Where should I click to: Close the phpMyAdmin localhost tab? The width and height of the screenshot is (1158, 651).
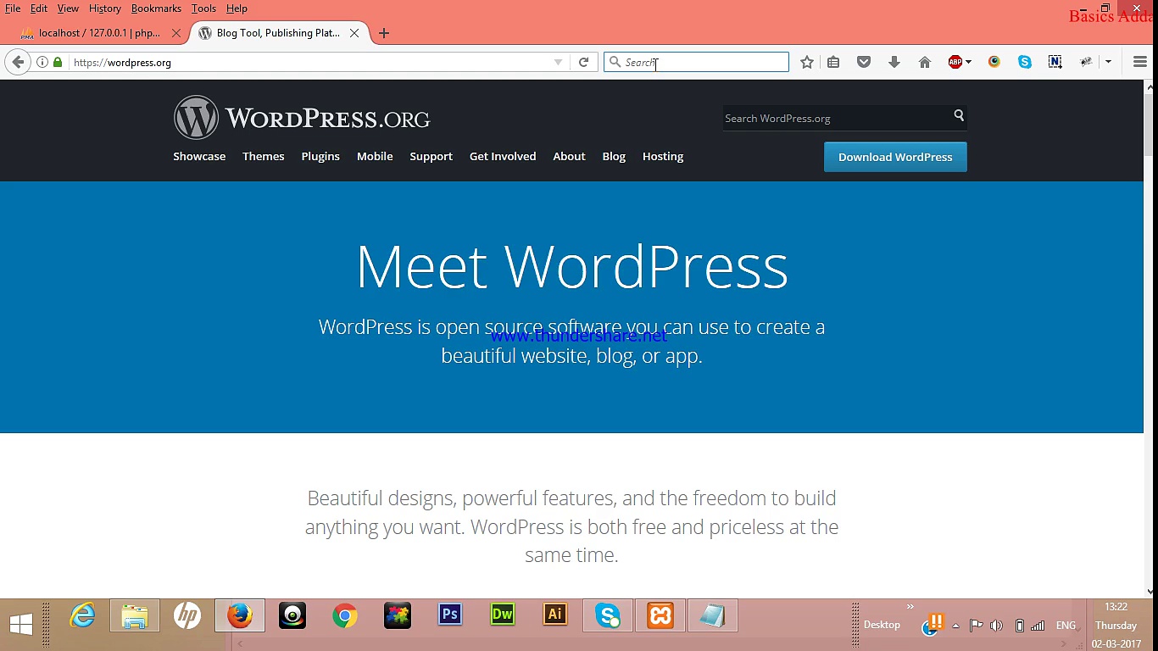click(x=176, y=33)
